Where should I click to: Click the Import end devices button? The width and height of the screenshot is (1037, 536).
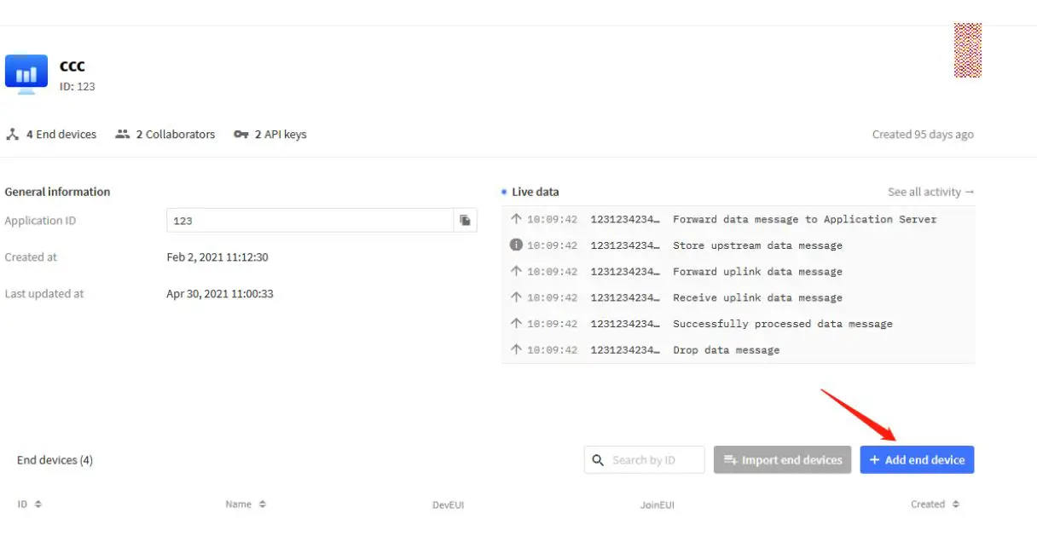tap(782, 460)
